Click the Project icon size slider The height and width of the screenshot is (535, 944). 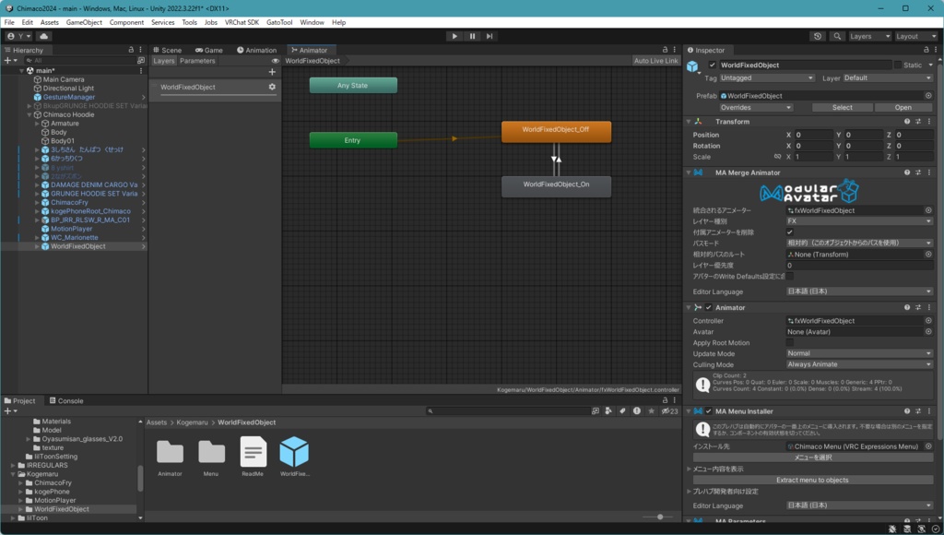pos(660,517)
